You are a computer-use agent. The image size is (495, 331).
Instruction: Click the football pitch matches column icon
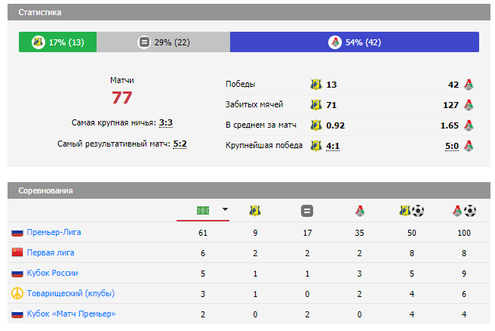click(202, 210)
